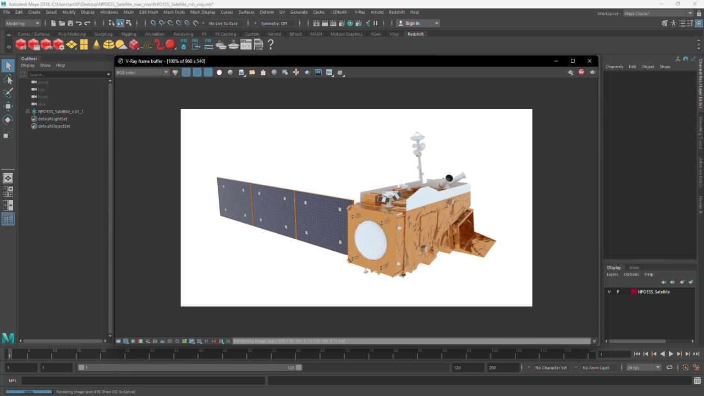The height and width of the screenshot is (396, 704).
Task: Click the sun and cloud sky icon
Action: pos(121,45)
